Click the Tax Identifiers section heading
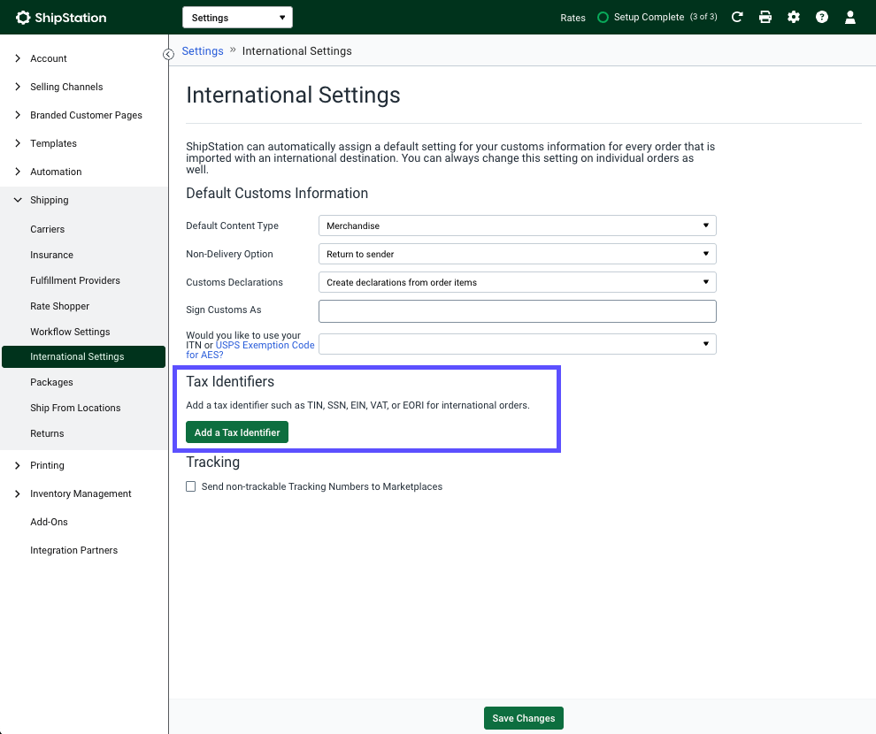 click(230, 382)
